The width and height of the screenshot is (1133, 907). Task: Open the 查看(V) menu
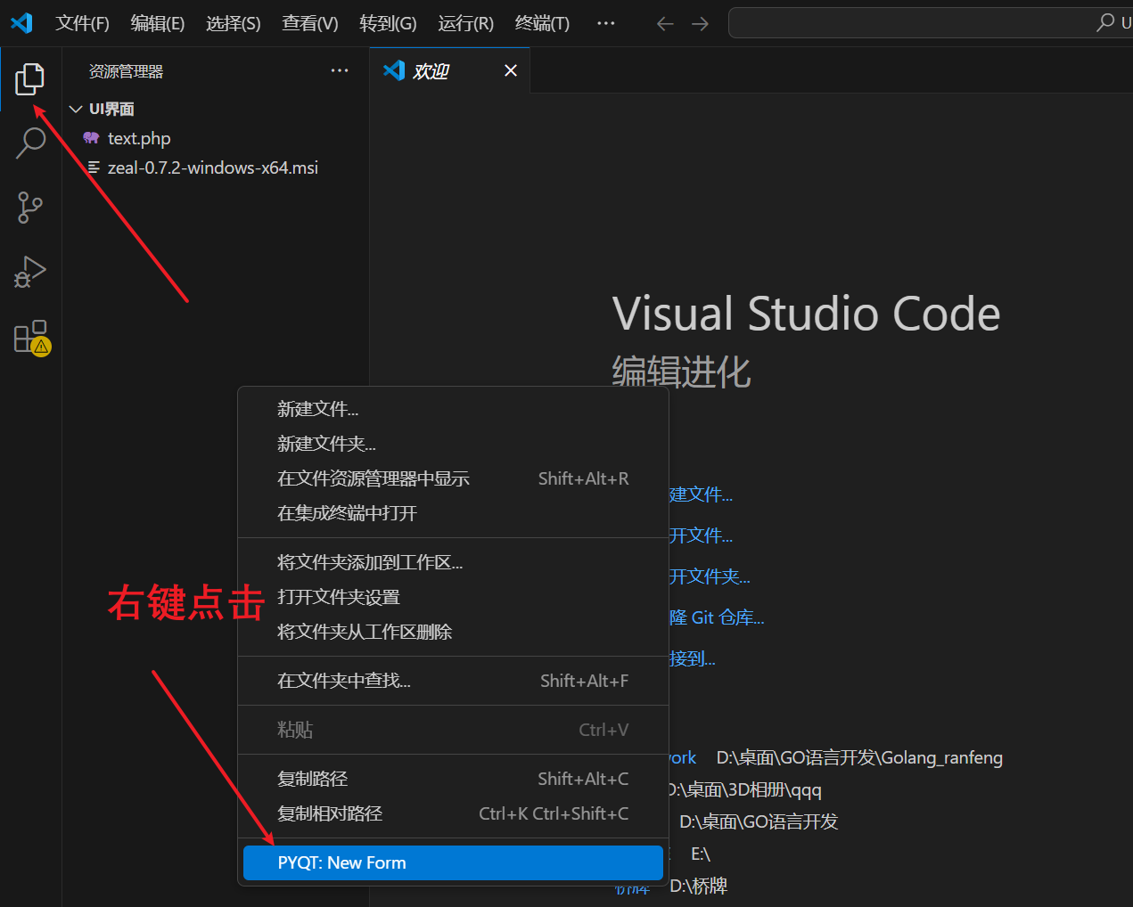coord(310,23)
